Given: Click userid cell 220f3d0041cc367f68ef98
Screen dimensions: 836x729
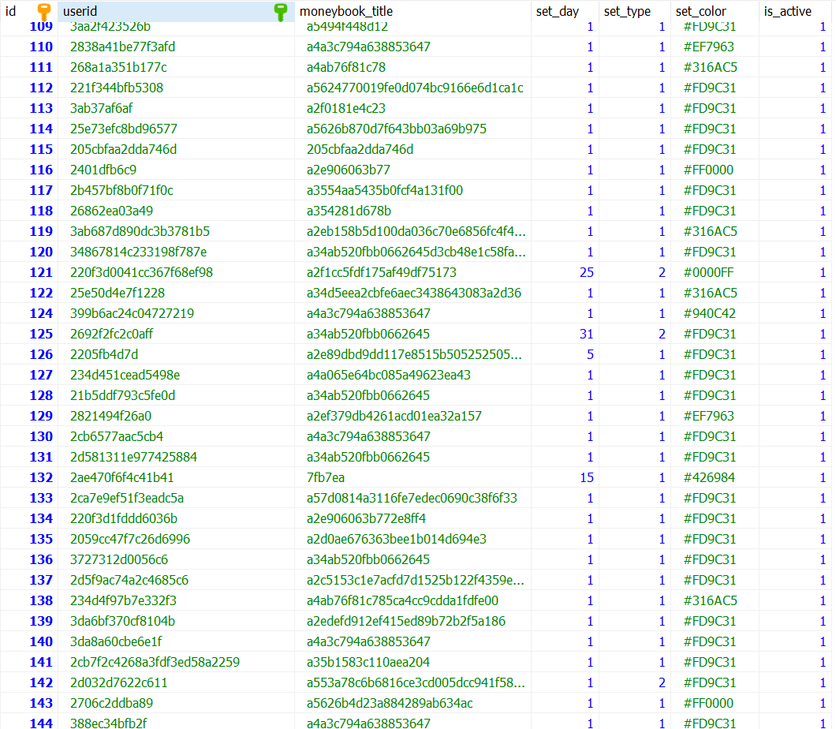Looking at the screenshot, I should (x=141, y=272).
